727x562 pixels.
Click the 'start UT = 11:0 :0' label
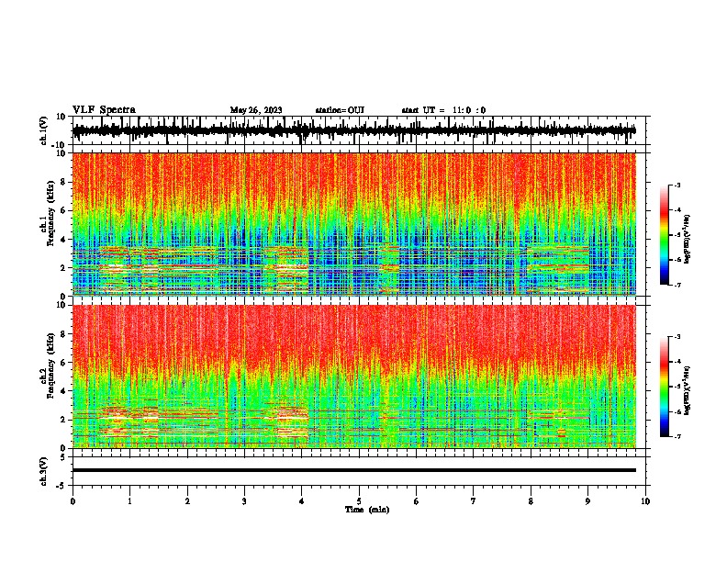click(x=443, y=110)
